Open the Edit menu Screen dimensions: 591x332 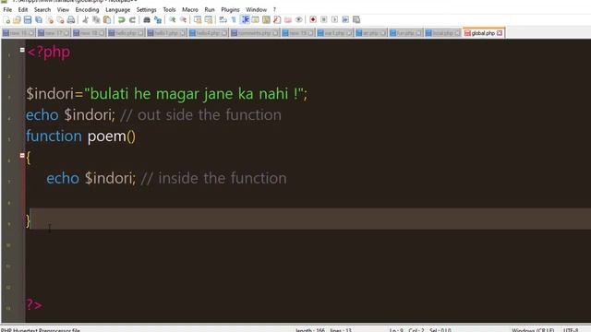(23, 10)
